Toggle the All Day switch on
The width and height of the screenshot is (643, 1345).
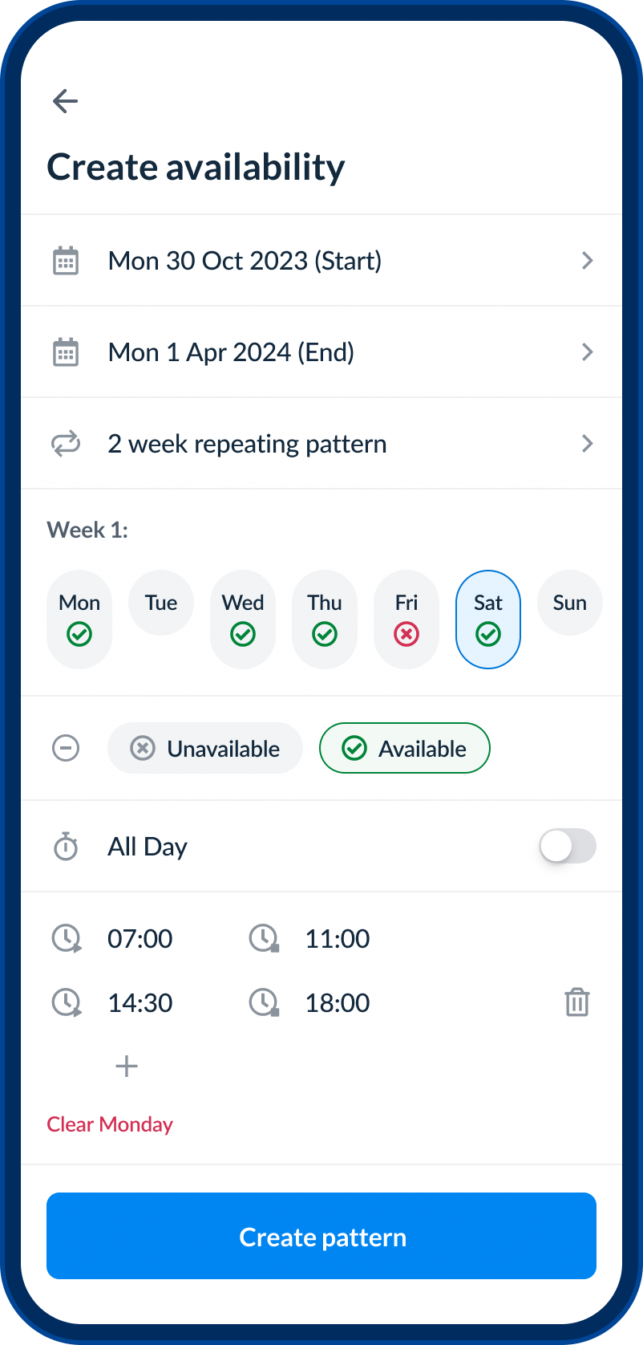568,847
